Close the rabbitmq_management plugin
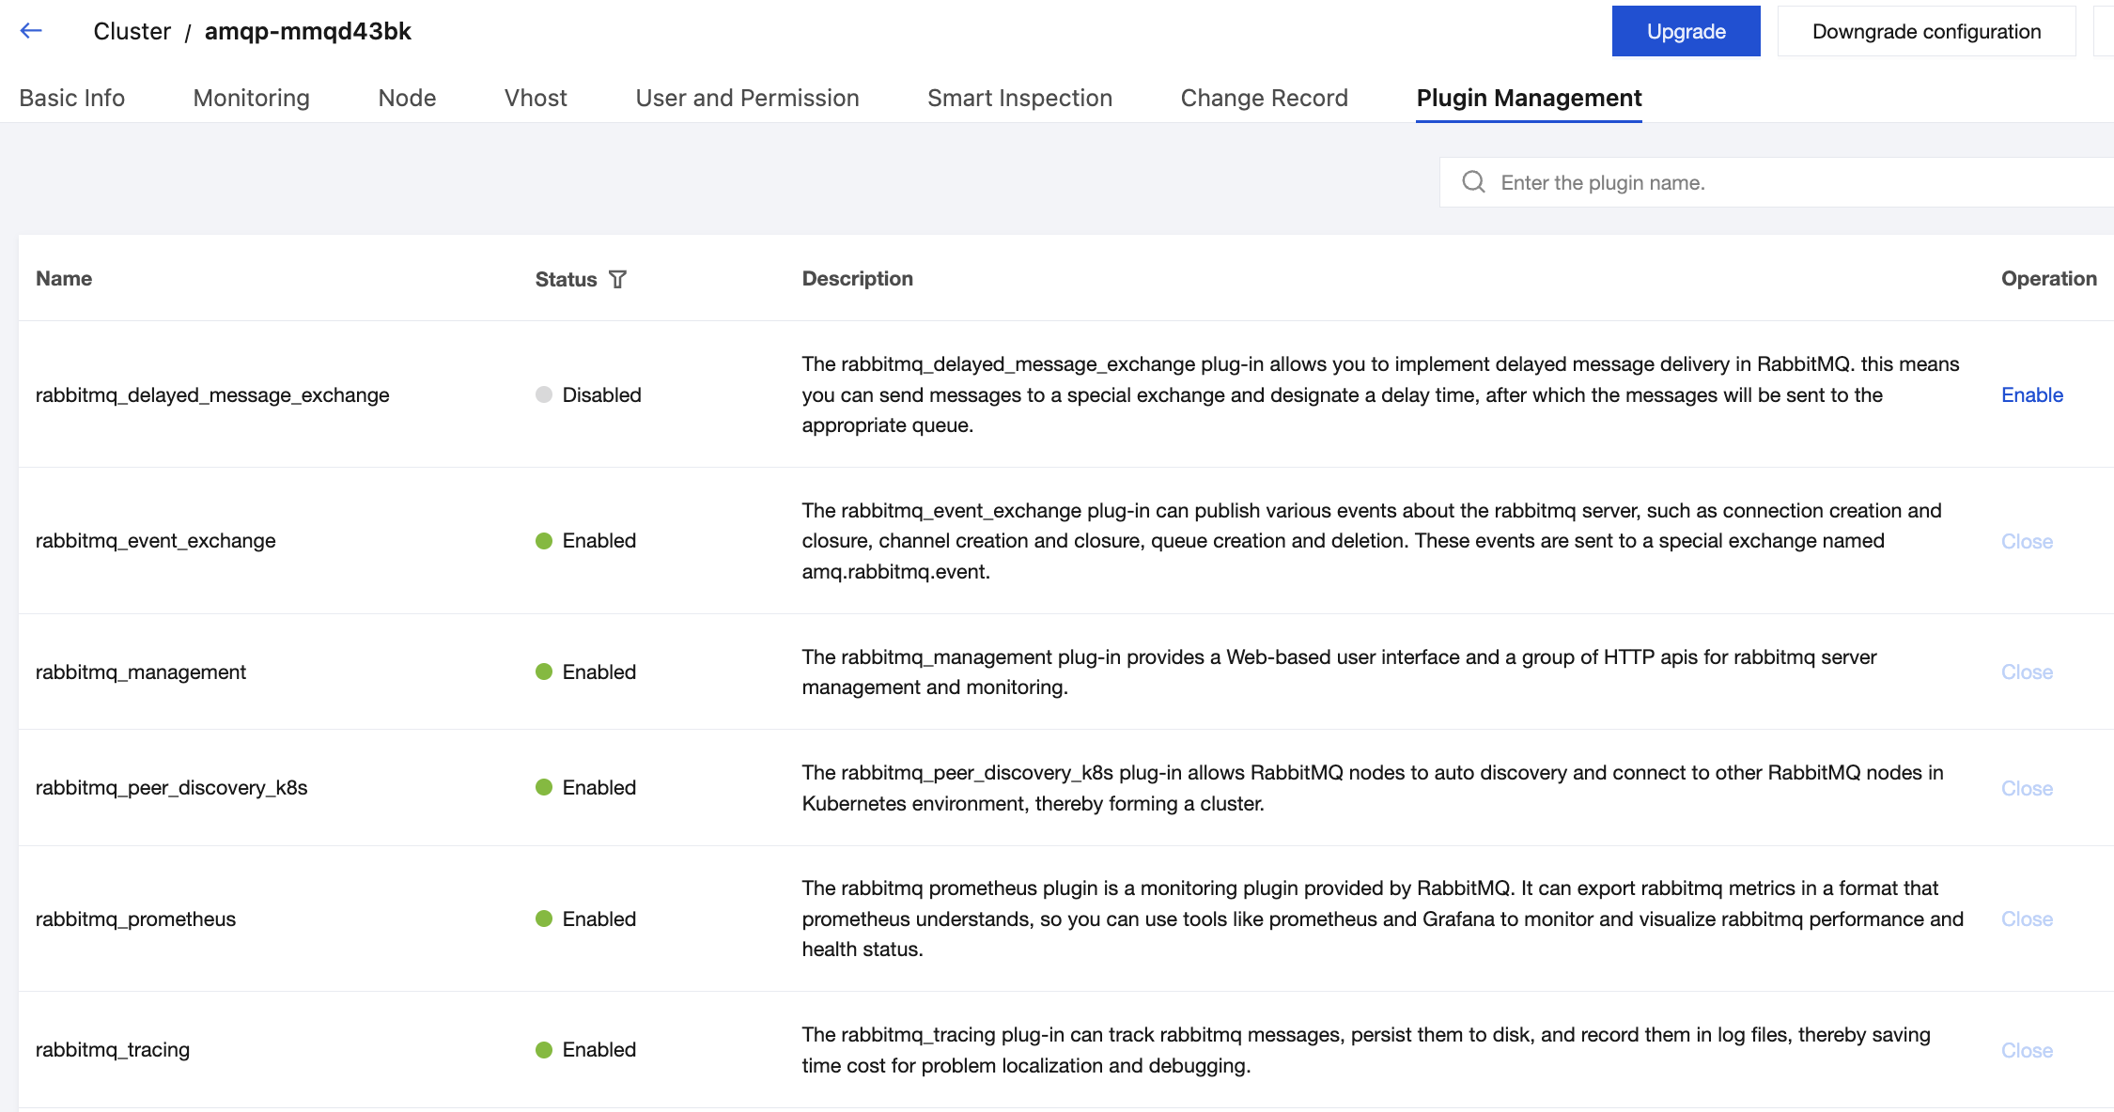Image resolution: width=2114 pixels, height=1112 pixels. click(x=2027, y=672)
